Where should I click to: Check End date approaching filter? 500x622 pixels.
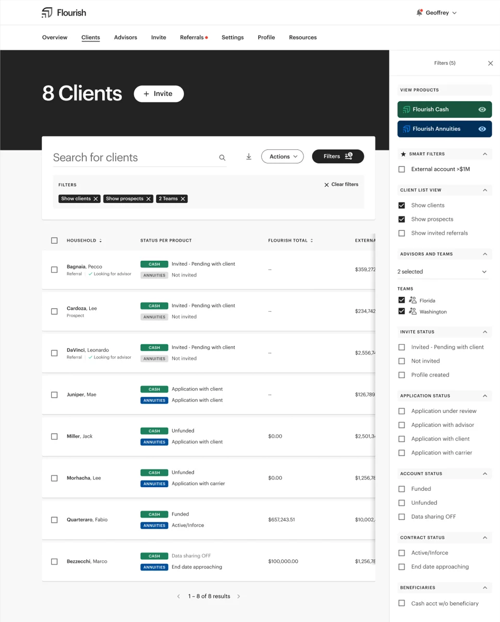click(401, 567)
